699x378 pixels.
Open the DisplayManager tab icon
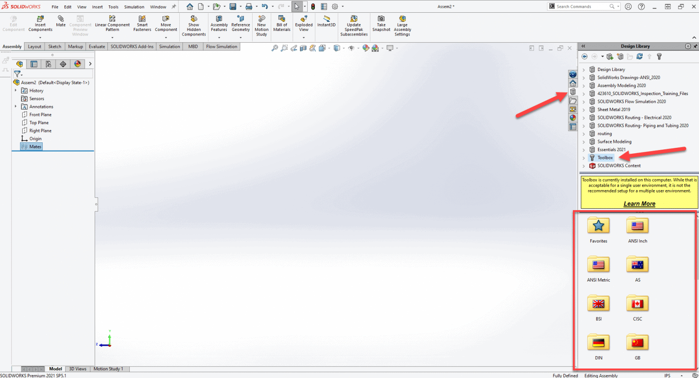(x=77, y=64)
